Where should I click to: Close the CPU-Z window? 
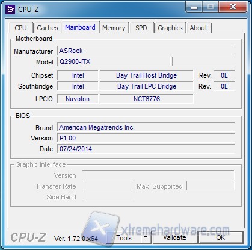click(x=233, y=7)
